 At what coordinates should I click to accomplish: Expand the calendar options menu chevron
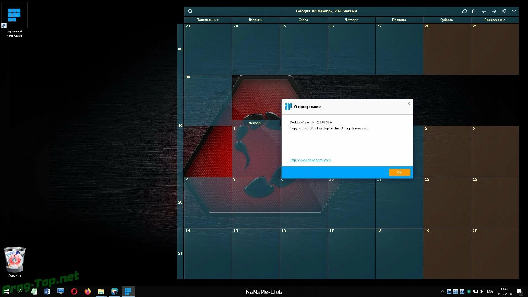click(514, 11)
